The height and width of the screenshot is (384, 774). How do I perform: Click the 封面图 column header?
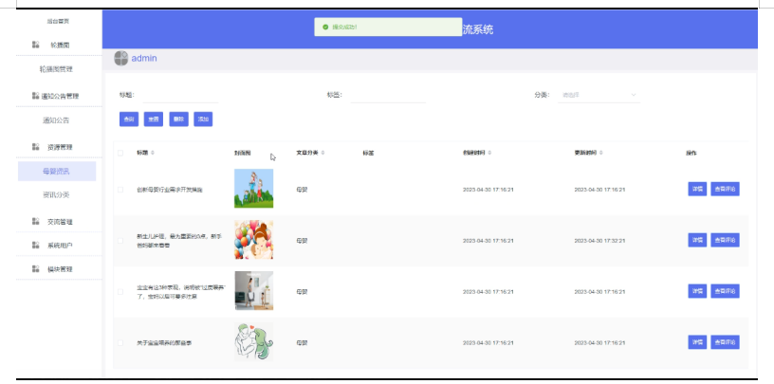tap(243, 153)
